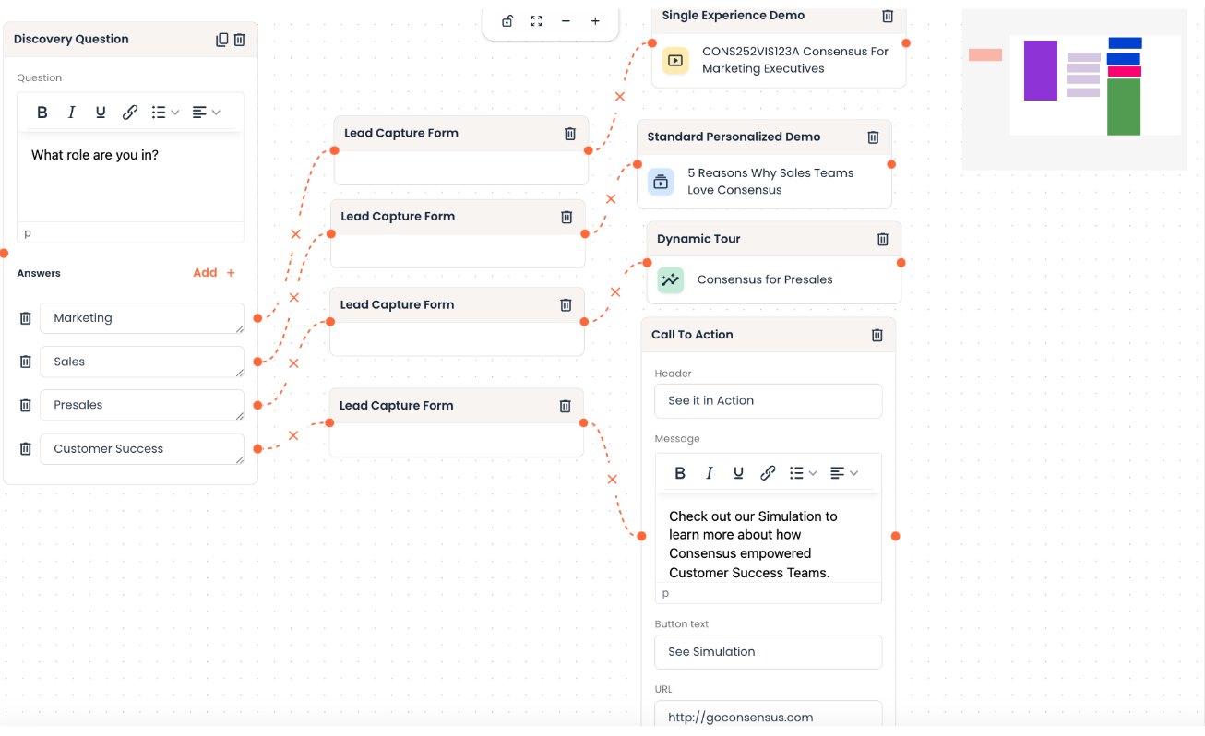Click the green block in minimap
The image size is (1205, 736).
pyautogui.click(x=1124, y=107)
